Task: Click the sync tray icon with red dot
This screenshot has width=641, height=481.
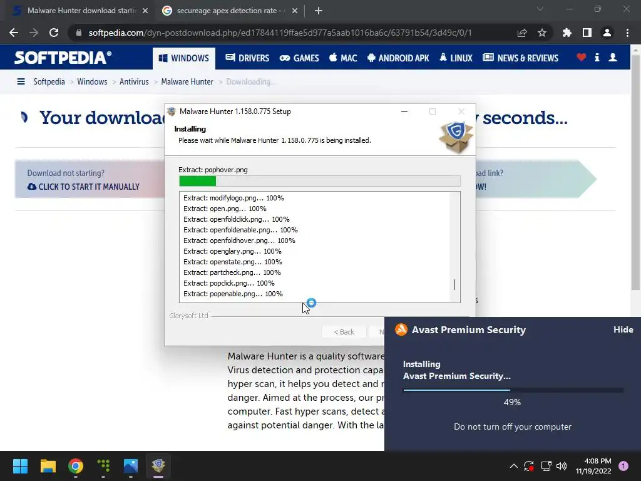Action: (x=529, y=466)
